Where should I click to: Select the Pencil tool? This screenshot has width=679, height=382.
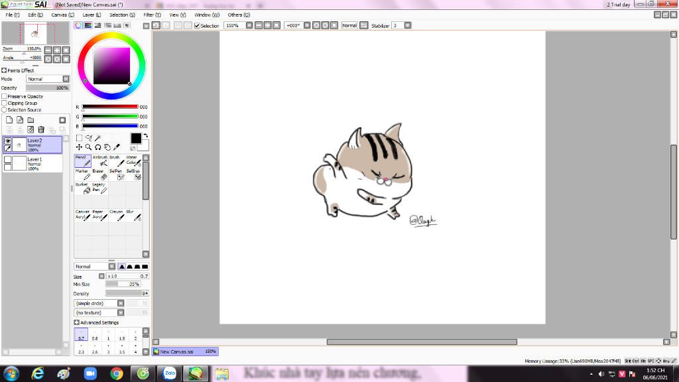point(83,160)
